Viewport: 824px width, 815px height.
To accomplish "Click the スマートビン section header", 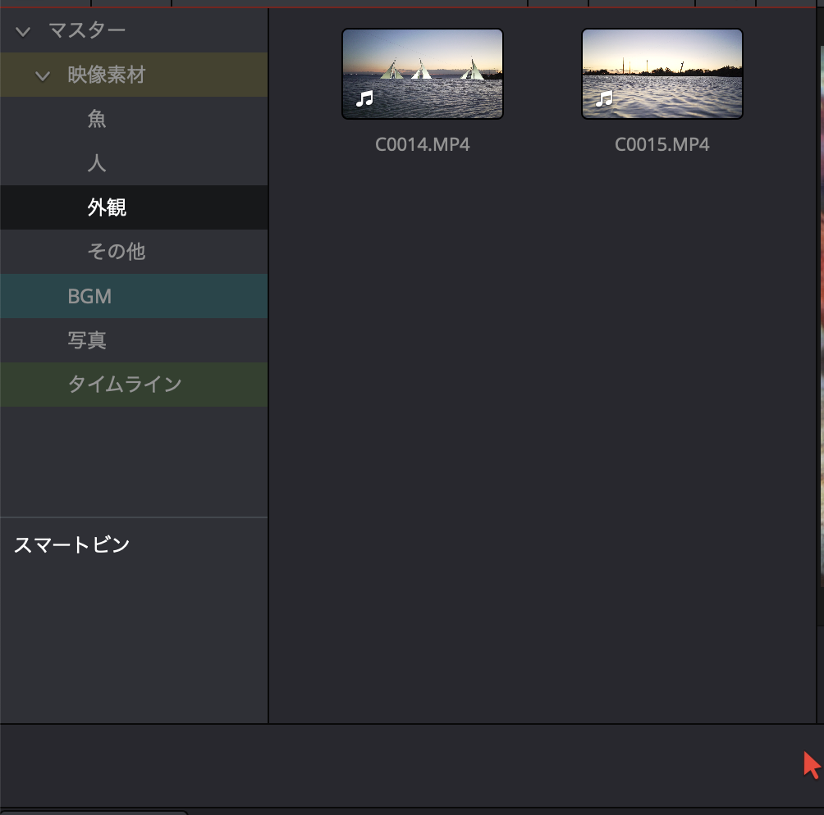I will pos(72,545).
